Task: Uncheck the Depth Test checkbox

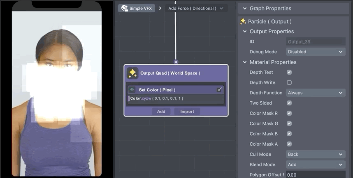Action: pyautogui.click(x=289, y=72)
